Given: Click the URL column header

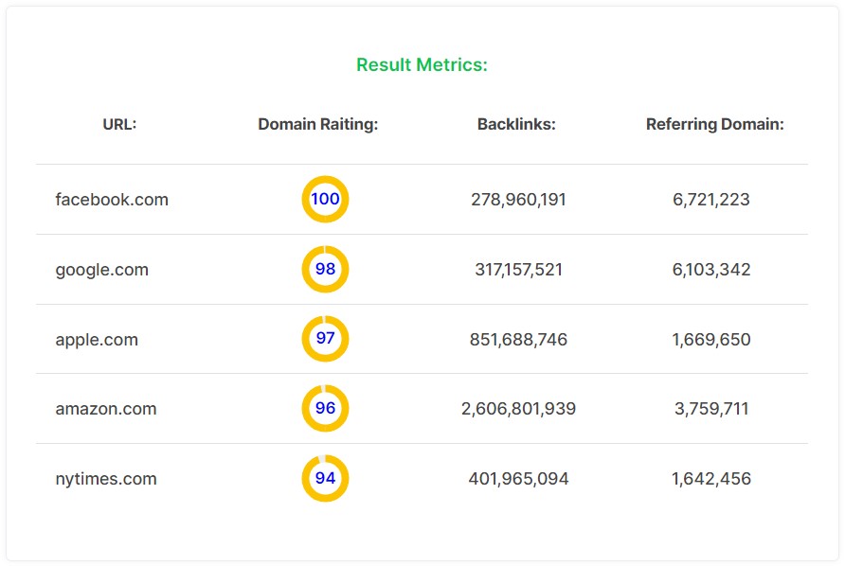Looking at the screenshot, I should click(117, 124).
